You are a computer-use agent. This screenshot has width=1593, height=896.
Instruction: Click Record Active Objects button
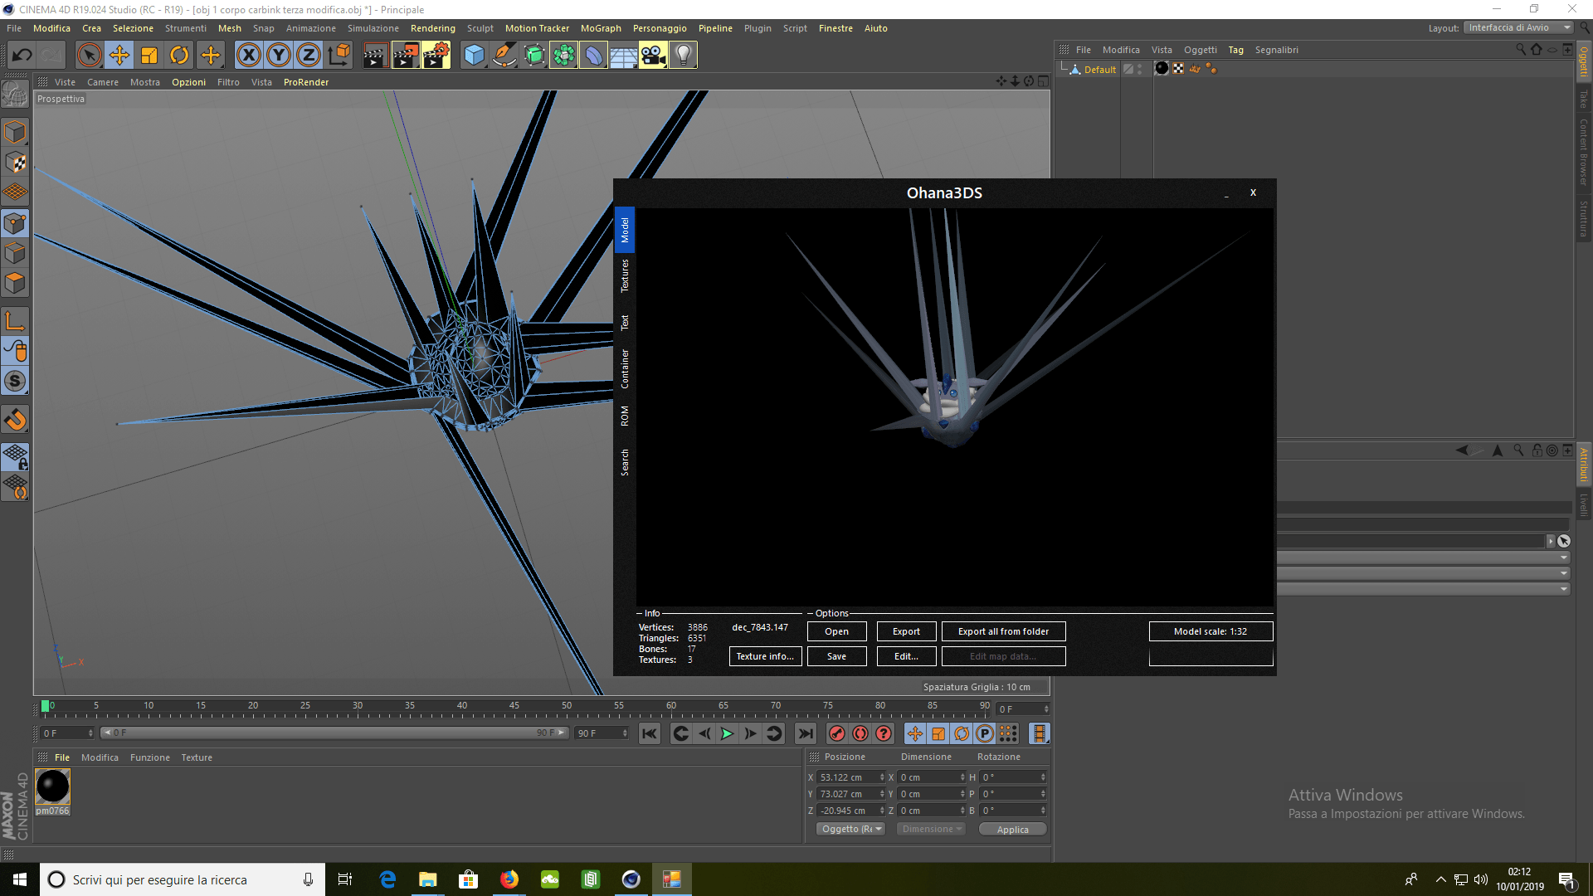click(837, 733)
